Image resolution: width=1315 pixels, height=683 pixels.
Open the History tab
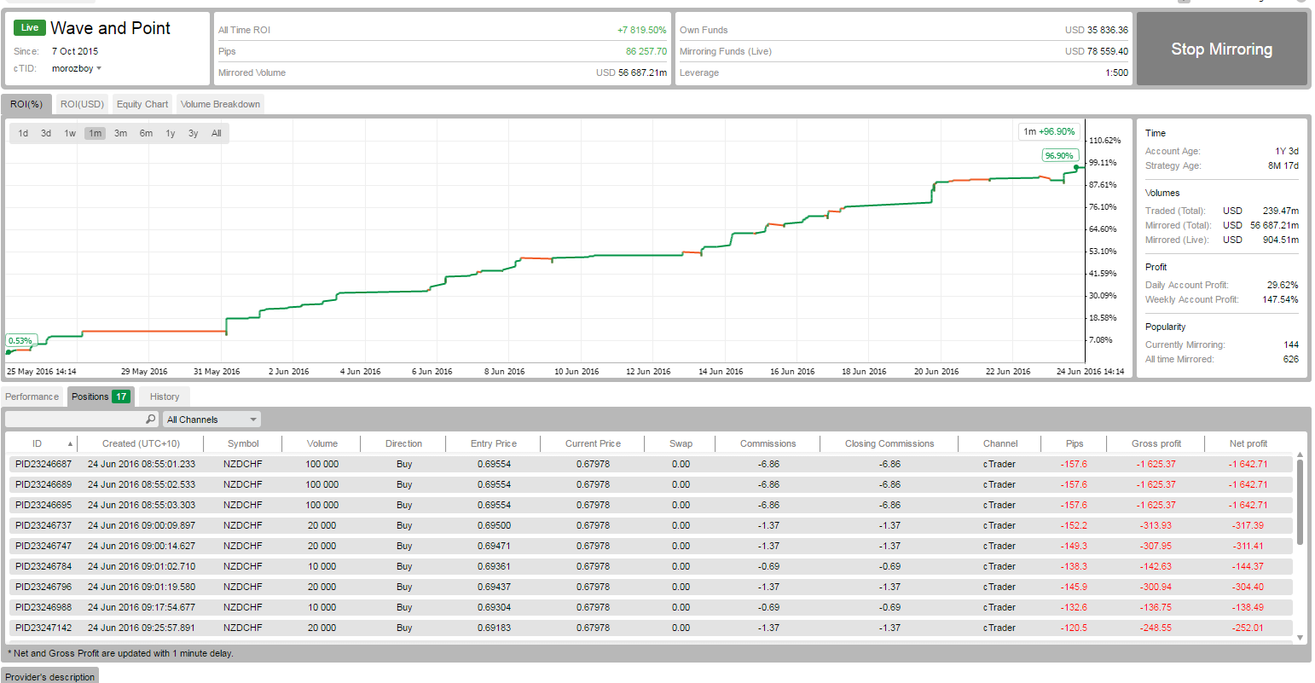(165, 396)
